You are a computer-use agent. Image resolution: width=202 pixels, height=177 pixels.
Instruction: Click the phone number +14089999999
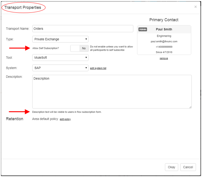tap(164, 47)
